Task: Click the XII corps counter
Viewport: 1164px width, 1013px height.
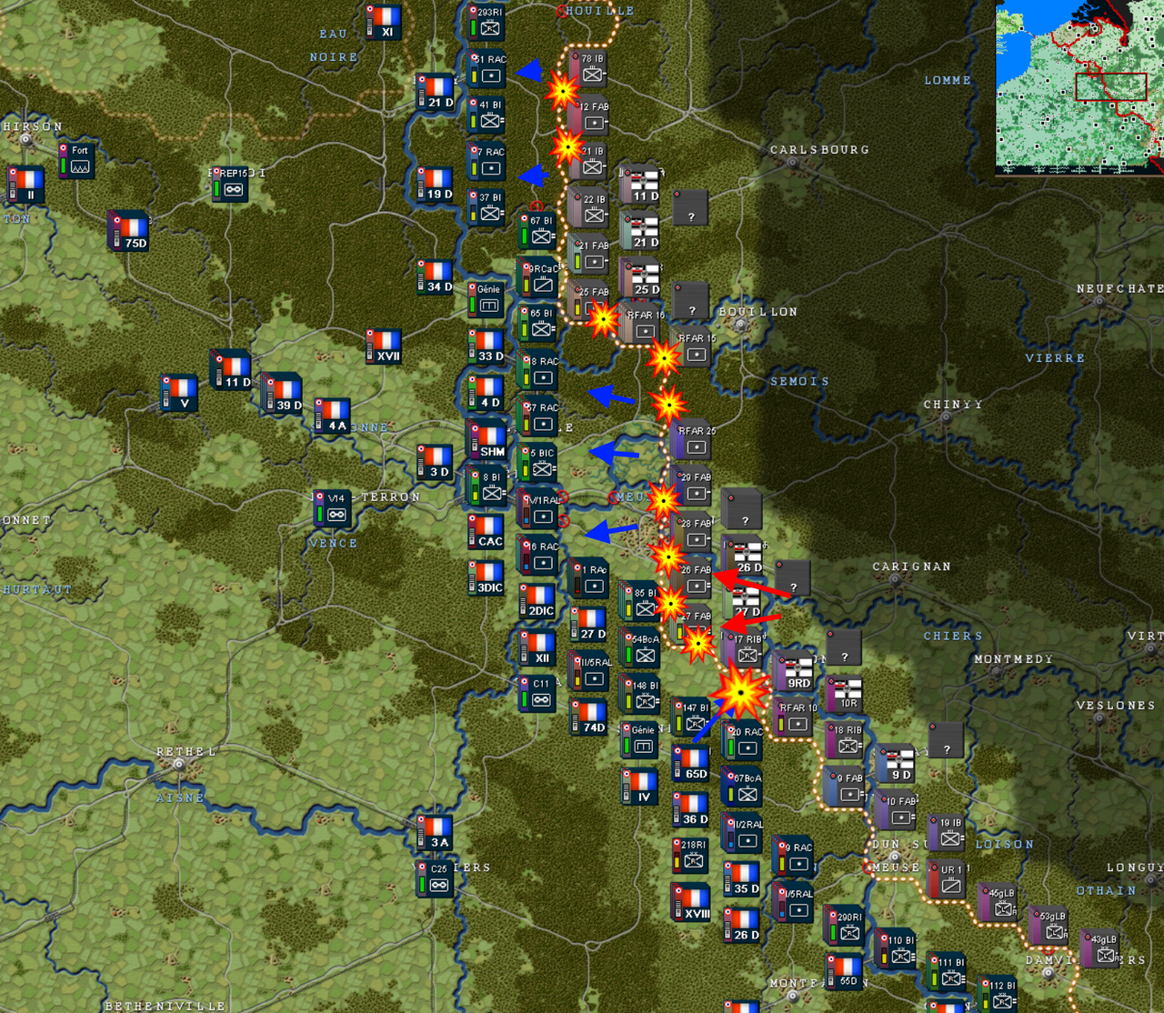Action: [x=538, y=648]
